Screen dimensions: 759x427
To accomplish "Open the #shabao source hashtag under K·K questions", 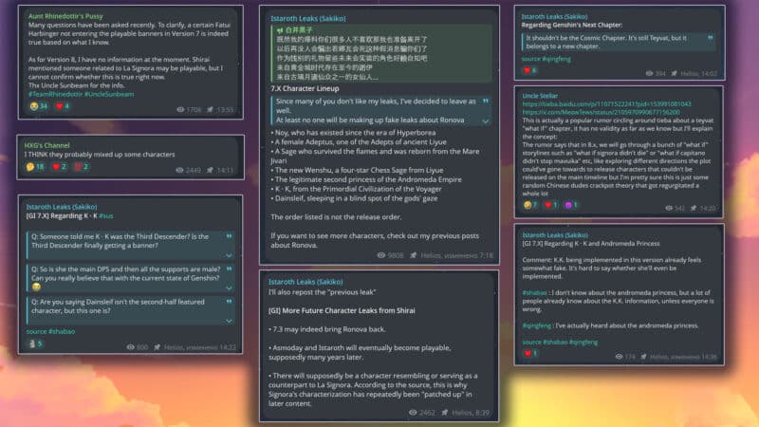I will coord(62,331).
